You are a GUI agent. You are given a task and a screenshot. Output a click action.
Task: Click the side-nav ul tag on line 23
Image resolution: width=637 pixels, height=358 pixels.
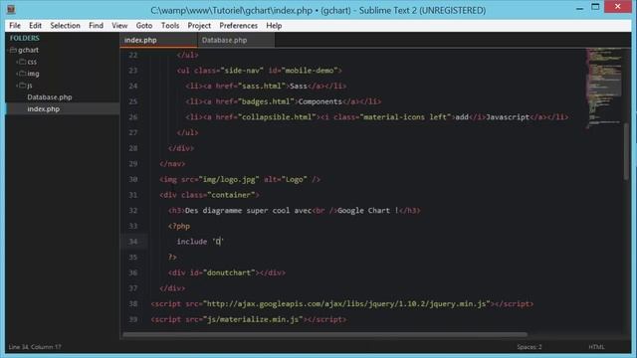coord(259,71)
